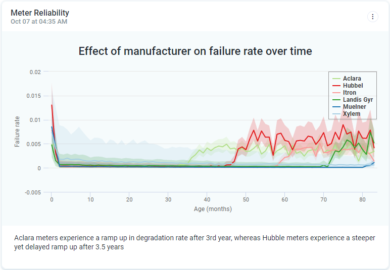
Task: Open the three-dot card options menu
Action: point(372,17)
